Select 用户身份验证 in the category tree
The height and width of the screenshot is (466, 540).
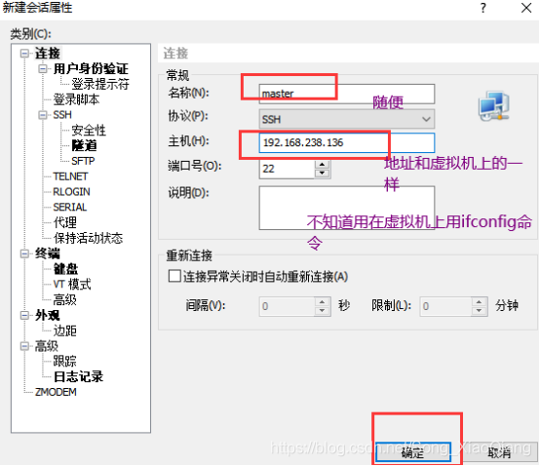91,69
